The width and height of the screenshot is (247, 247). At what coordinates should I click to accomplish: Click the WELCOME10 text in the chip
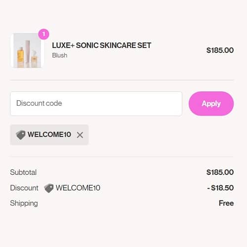pyautogui.click(x=49, y=134)
